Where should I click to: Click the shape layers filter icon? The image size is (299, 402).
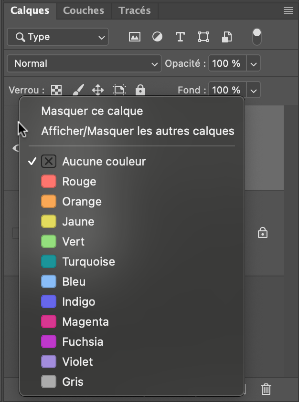(203, 37)
